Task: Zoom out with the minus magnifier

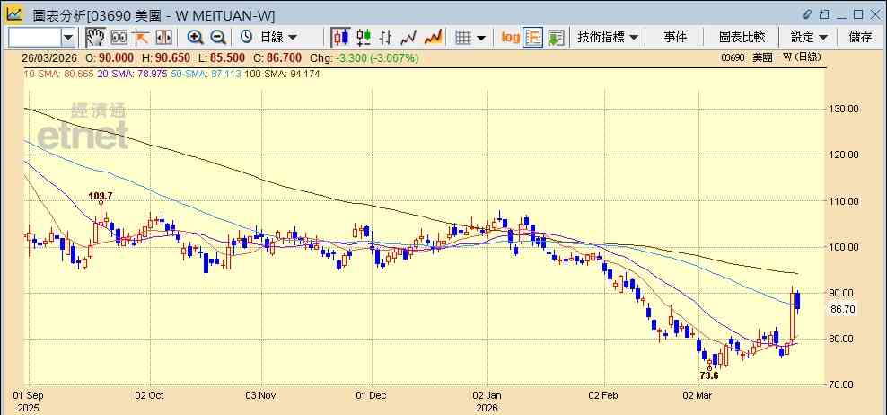Action: click(218, 38)
